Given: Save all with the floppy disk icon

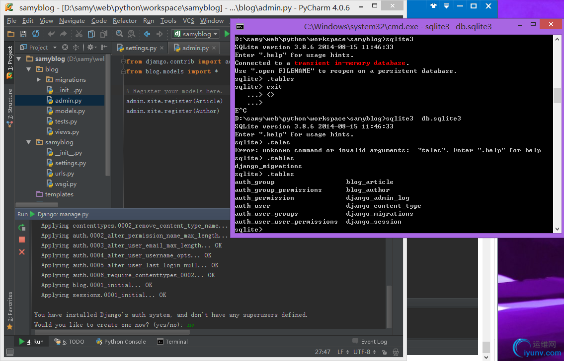Looking at the screenshot, I should 23,34.
